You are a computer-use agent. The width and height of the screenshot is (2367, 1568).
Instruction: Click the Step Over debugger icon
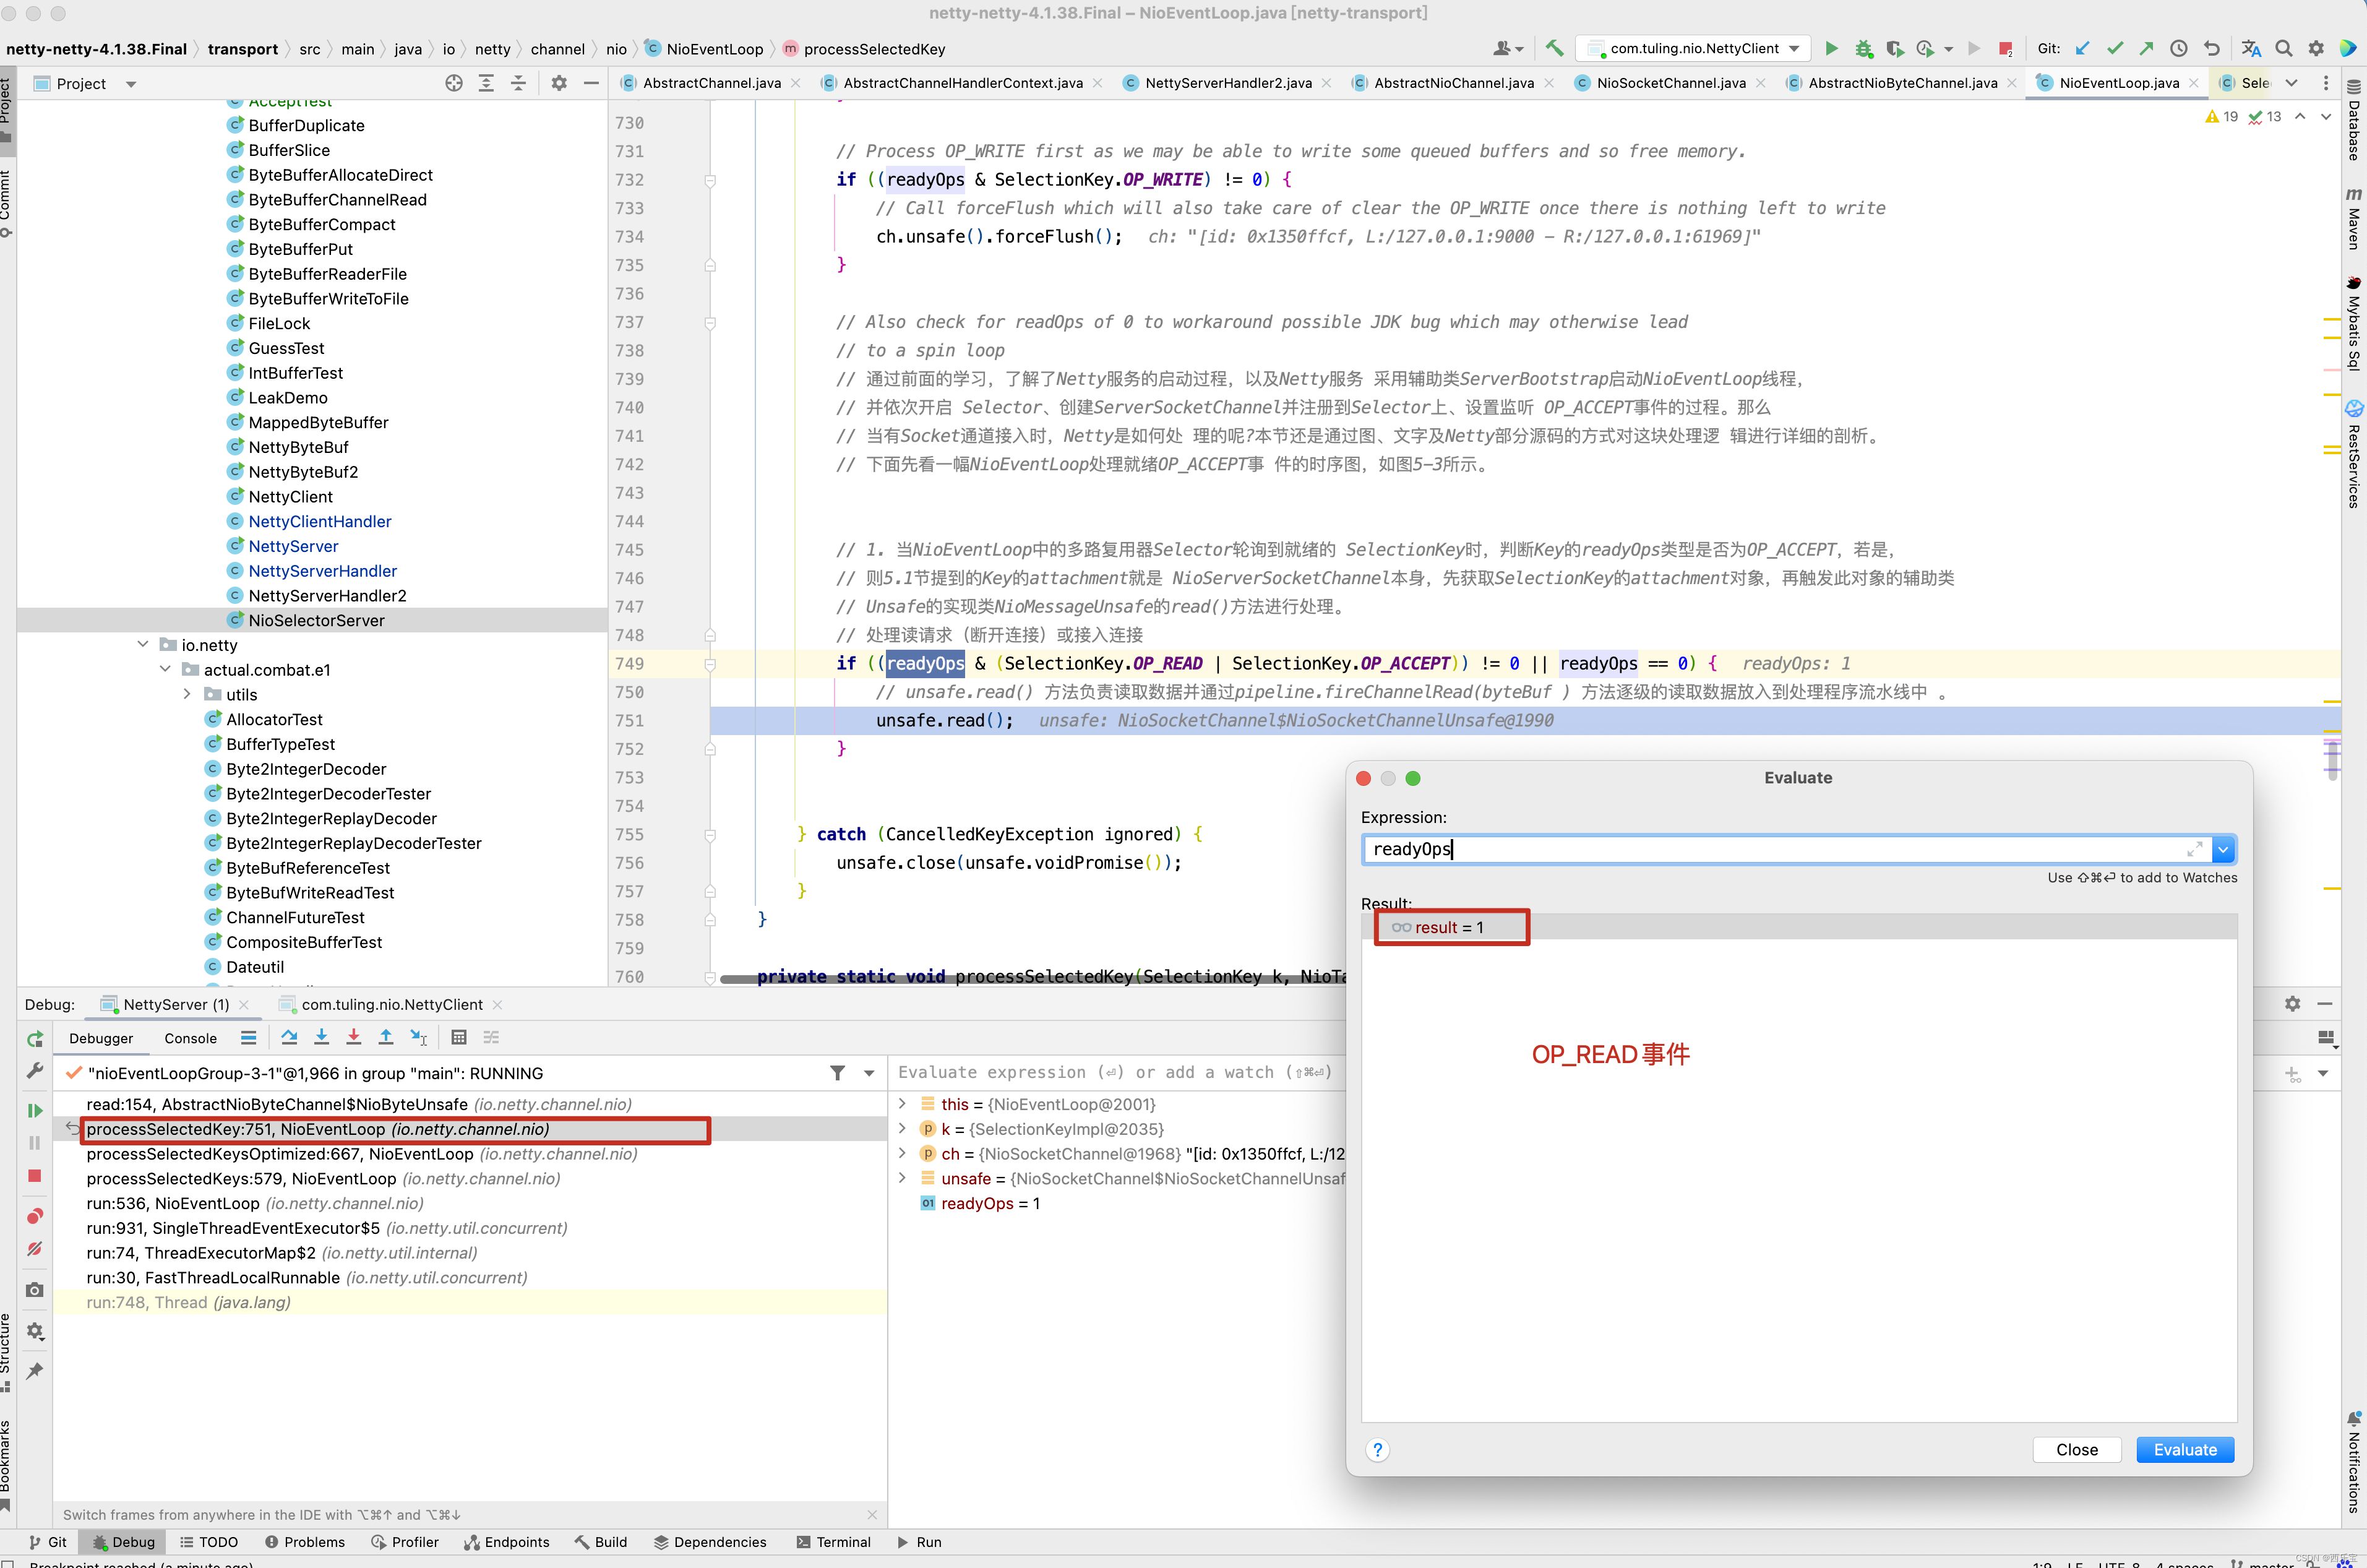coord(289,1037)
